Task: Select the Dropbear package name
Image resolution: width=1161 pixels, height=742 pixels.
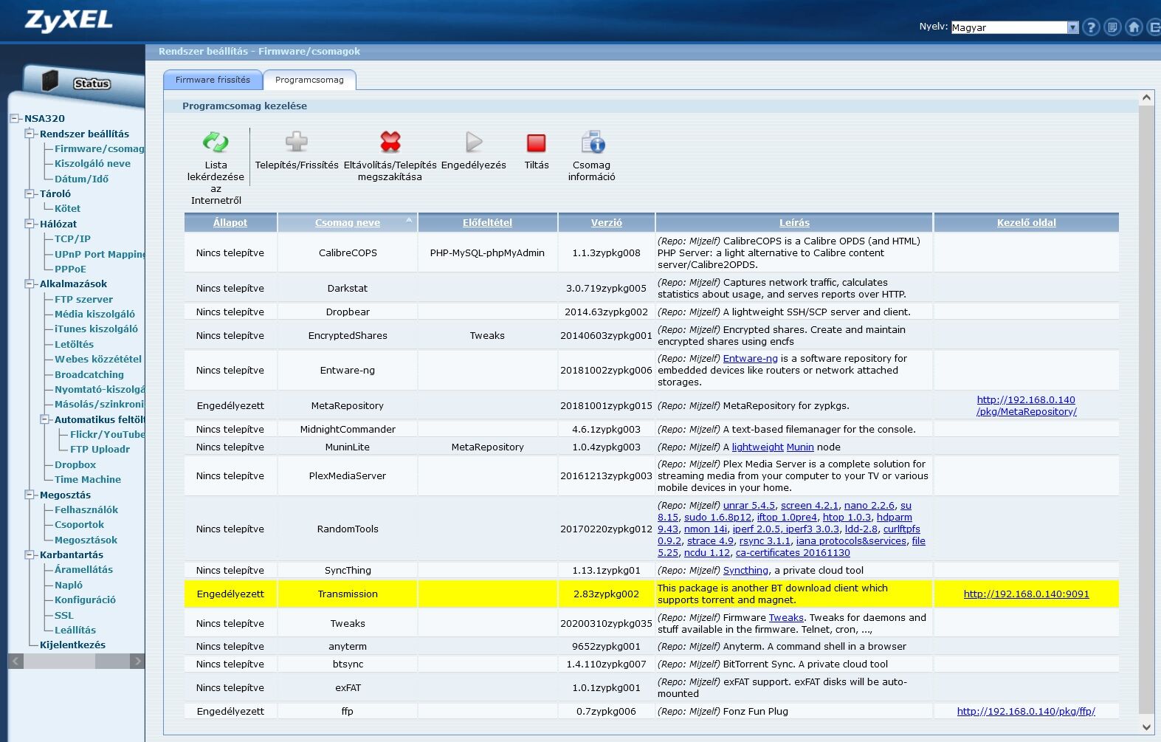Action: 348,312
